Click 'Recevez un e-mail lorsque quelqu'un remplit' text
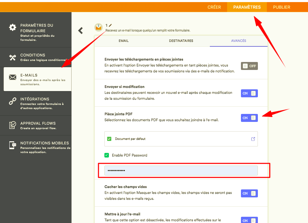 (x=148, y=30)
